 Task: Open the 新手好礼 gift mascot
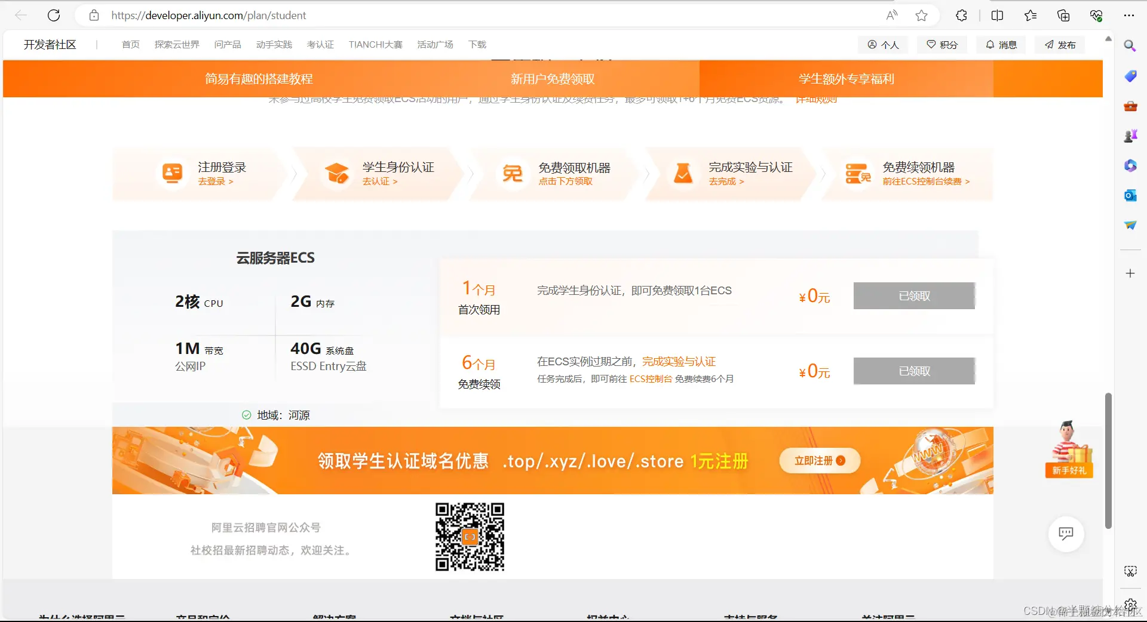pos(1069,449)
